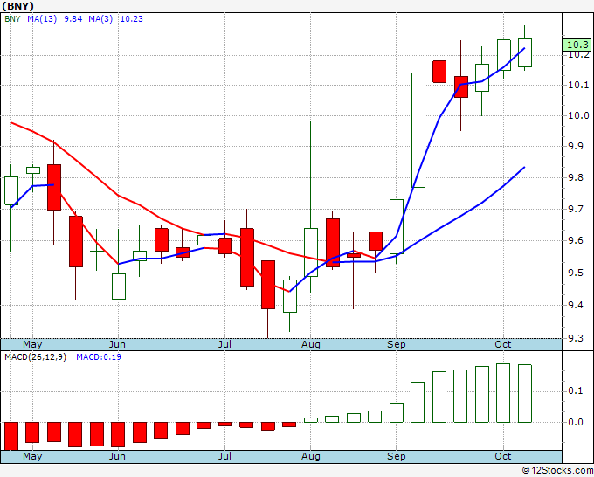The image size is (594, 477).
Task: Click the 10.2 price axis label
Action: [579, 55]
